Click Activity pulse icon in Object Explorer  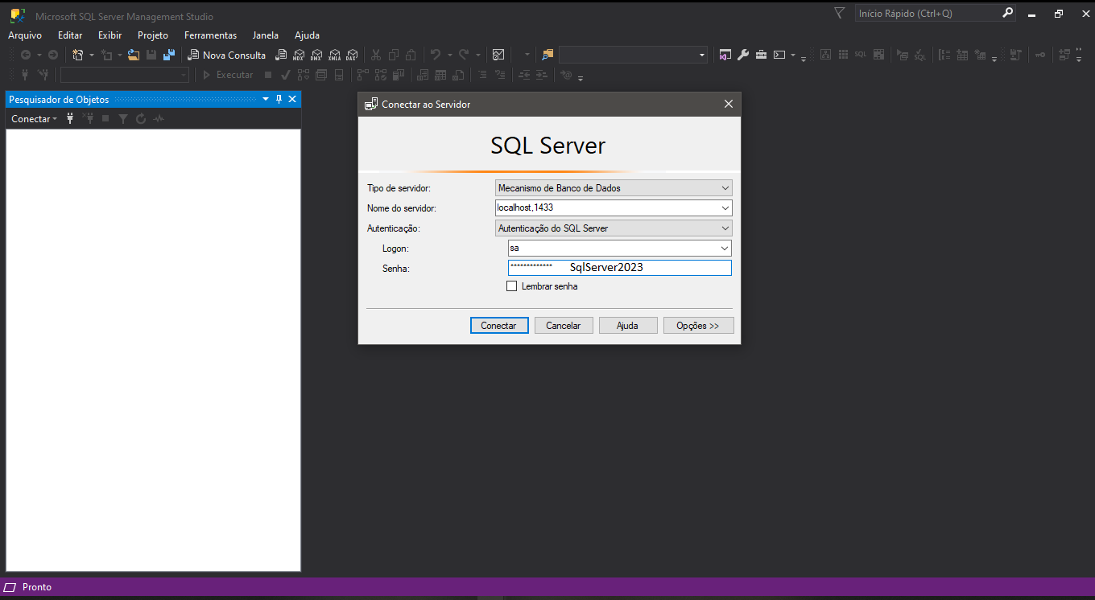coord(159,119)
